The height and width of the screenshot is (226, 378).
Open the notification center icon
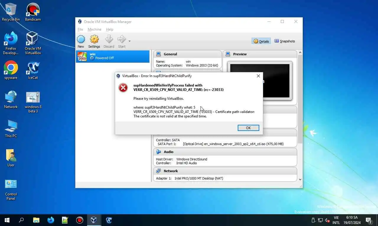[369, 220]
